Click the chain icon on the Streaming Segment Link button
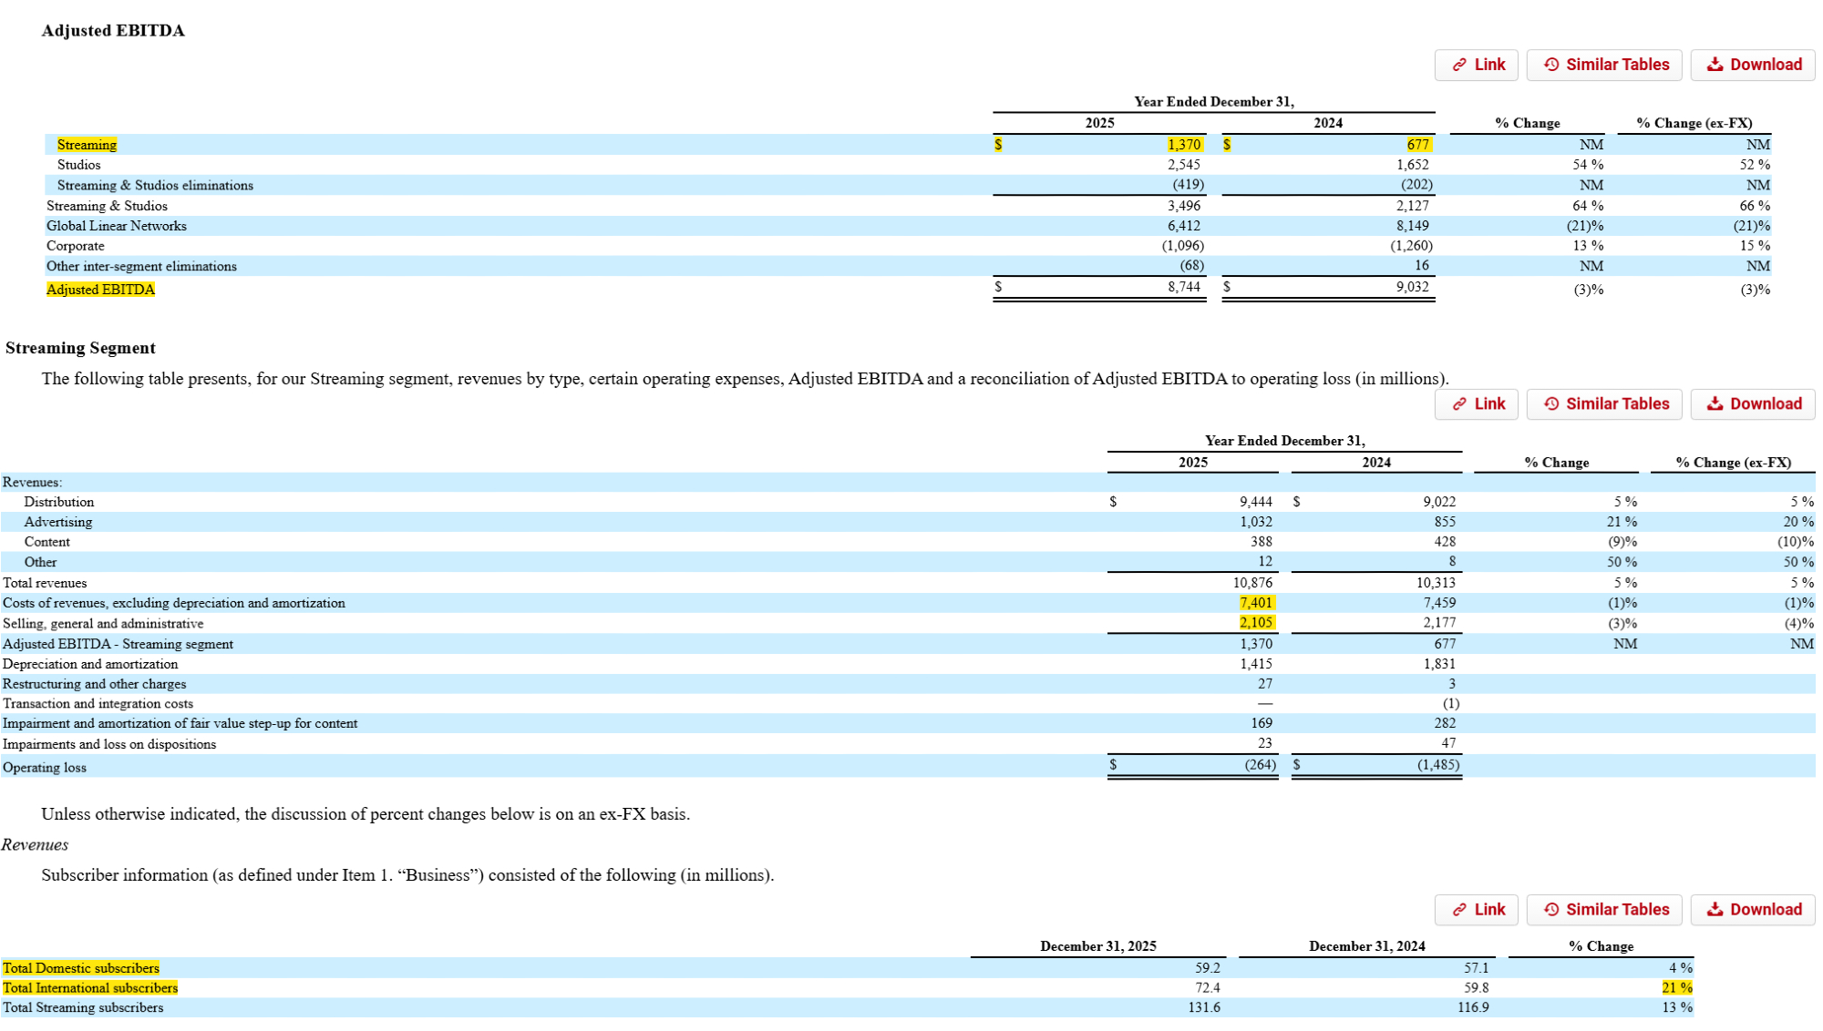 (x=1459, y=404)
